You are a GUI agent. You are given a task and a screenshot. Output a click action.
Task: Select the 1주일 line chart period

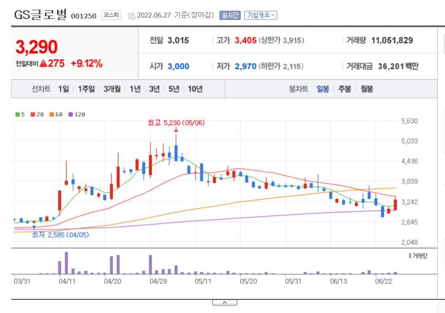click(x=87, y=89)
